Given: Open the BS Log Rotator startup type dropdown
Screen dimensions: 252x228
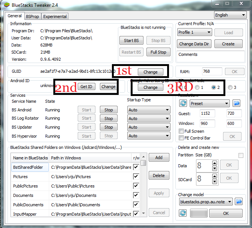Looking at the screenshot, I should pos(149,118).
